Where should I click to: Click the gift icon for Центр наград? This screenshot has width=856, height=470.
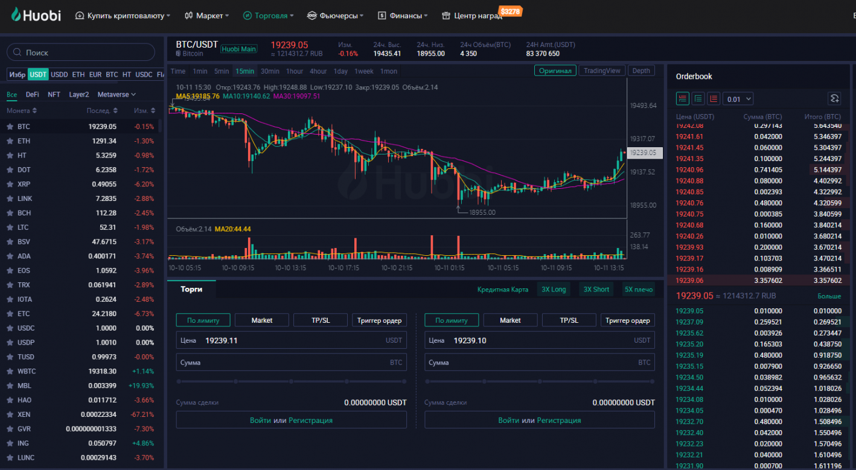pyautogui.click(x=446, y=16)
